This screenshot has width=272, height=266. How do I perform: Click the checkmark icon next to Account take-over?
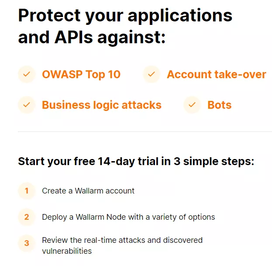151,74
